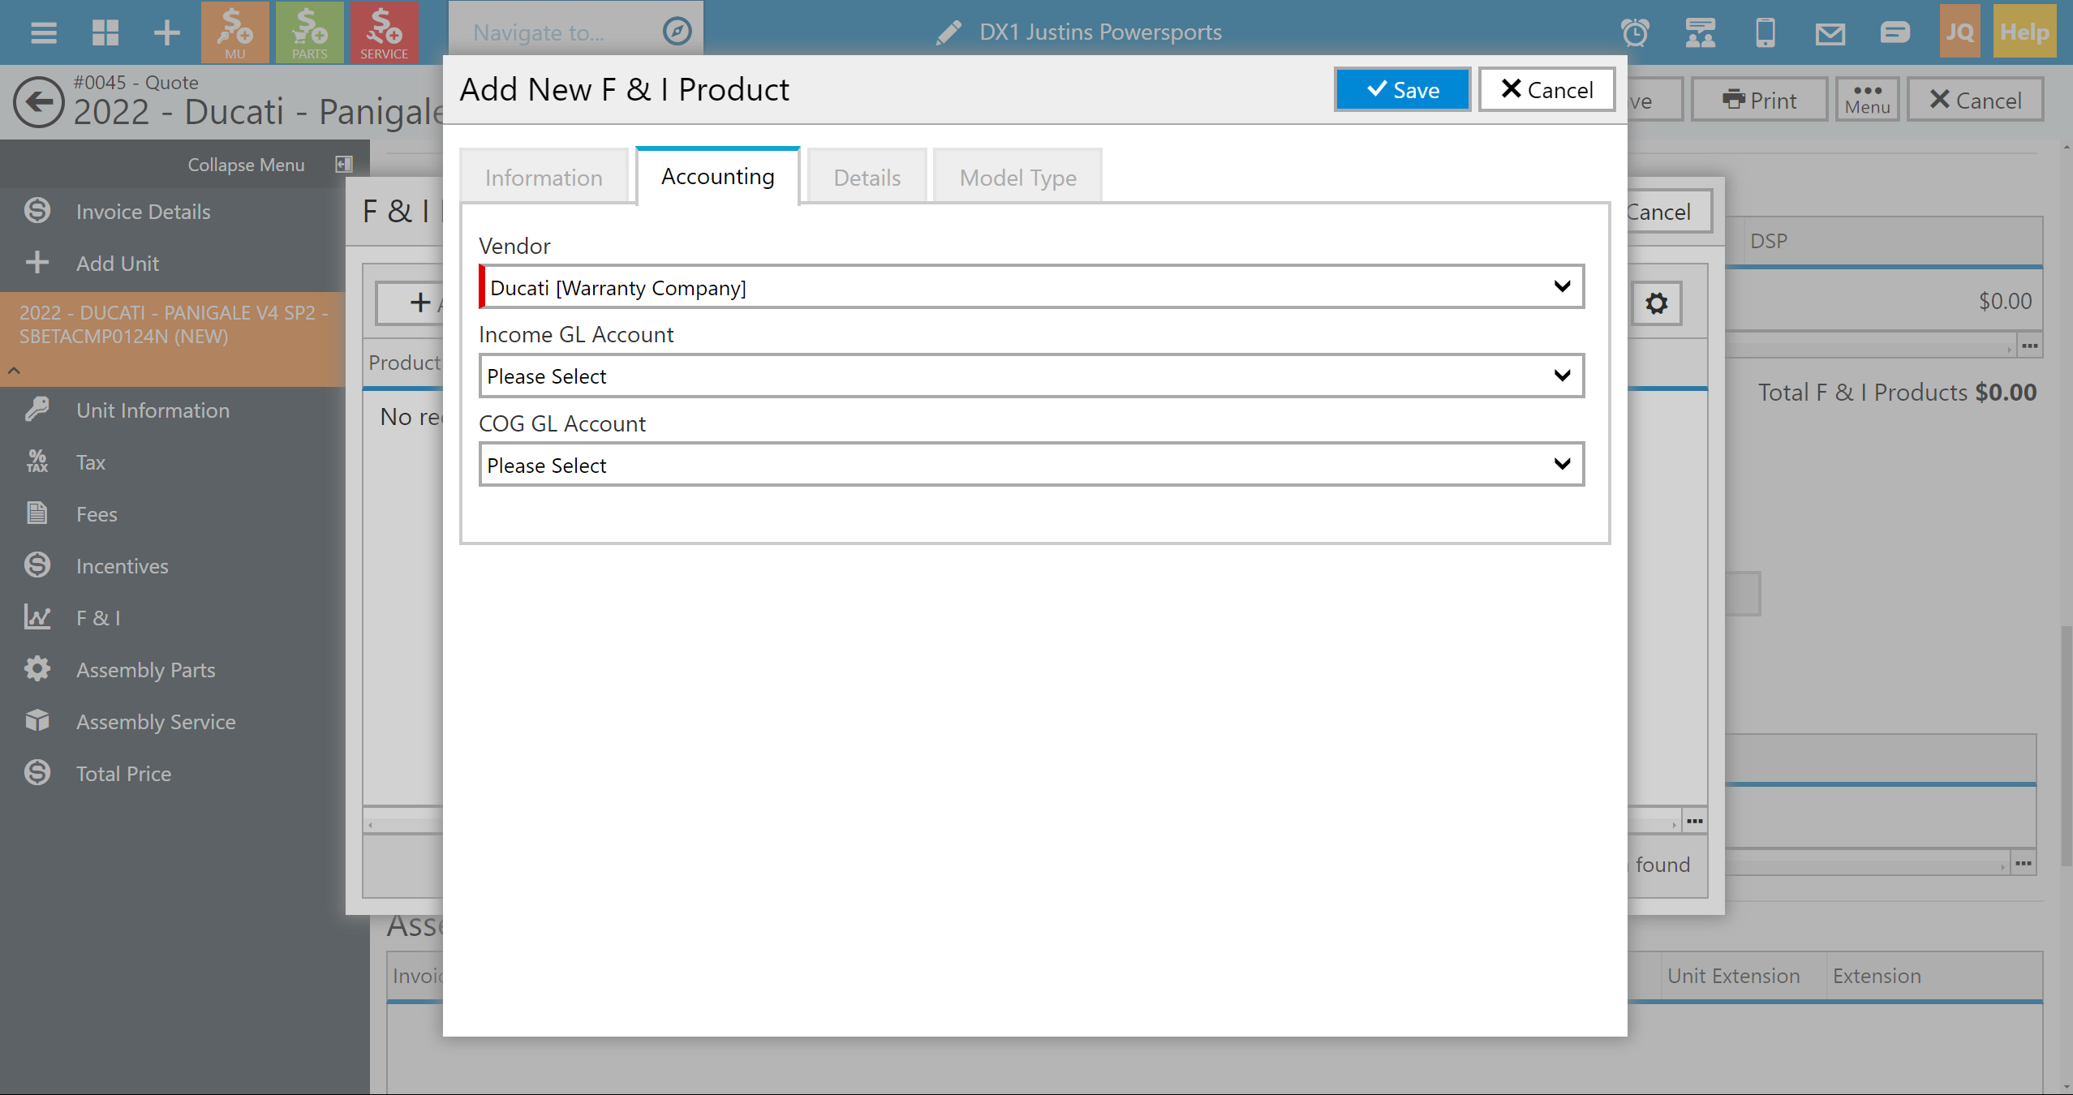Click the Help button in top bar
The image size is (2073, 1095).
coord(2024,32)
